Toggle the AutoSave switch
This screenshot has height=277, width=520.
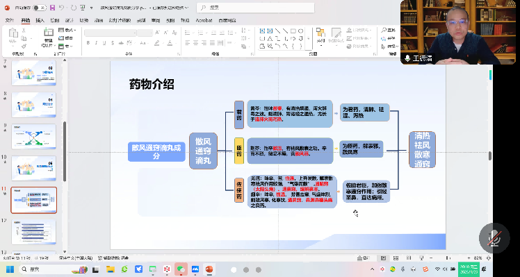click(x=40, y=8)
